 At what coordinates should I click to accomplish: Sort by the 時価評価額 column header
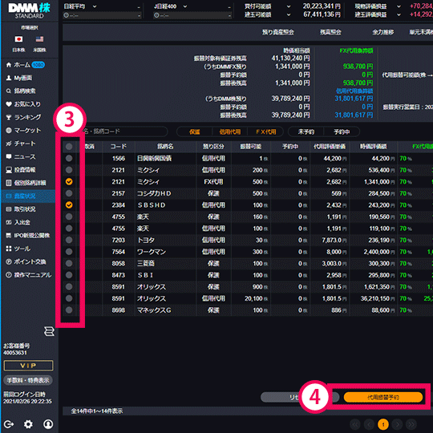373,147
